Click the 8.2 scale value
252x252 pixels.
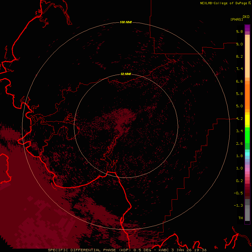point(239,56)
